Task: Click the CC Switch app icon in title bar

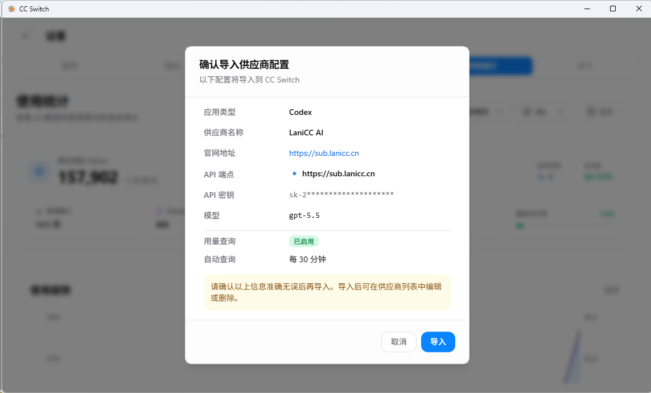Action: click(x=11, y=9)
